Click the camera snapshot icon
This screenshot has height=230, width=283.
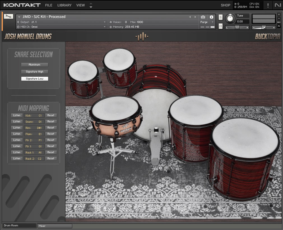click(x=203, y=17)
